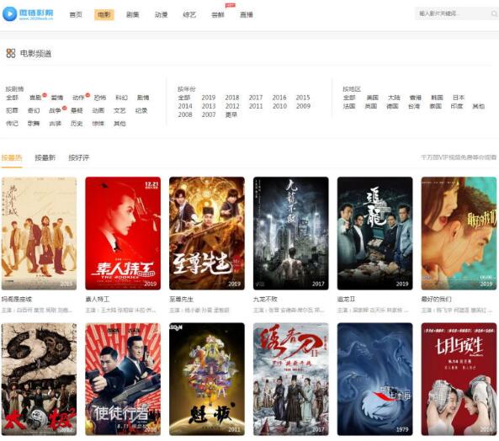Screen dimensions: 499x441
Task: Open the 追龙II movie poster
Action: pyautogui.click(x=375, y=233)
